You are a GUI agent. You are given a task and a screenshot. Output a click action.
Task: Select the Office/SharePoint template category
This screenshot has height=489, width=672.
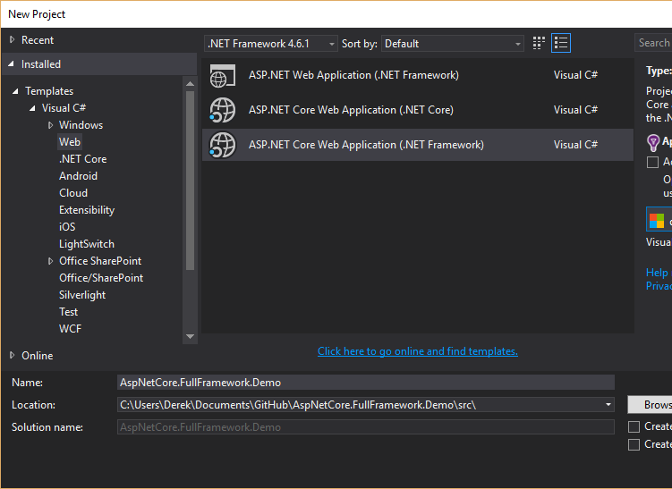(x=101, y=278)
